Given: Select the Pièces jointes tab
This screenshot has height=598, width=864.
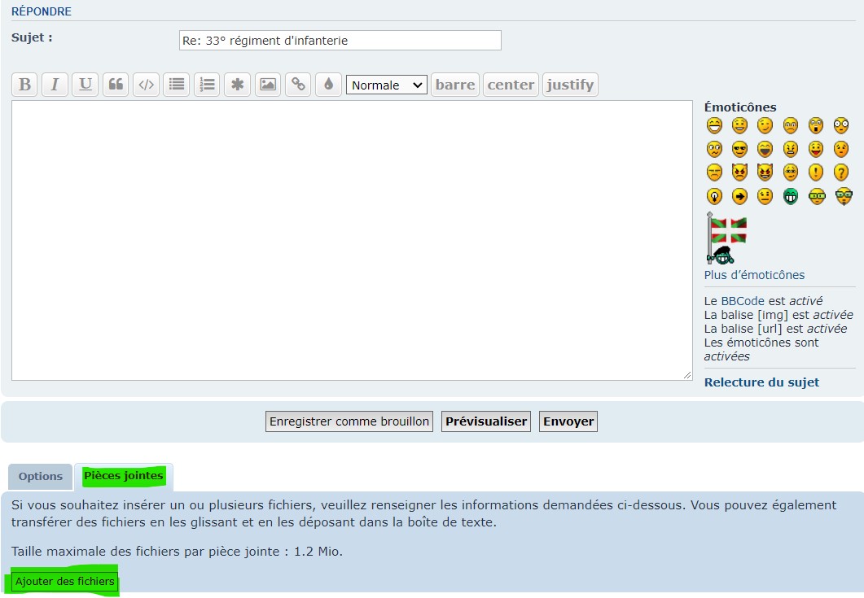Looking at the screenshot, I should 124,476.
